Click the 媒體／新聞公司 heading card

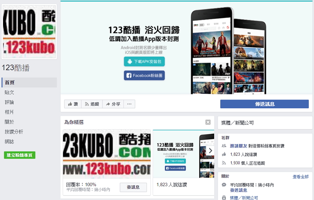point(265,123)
